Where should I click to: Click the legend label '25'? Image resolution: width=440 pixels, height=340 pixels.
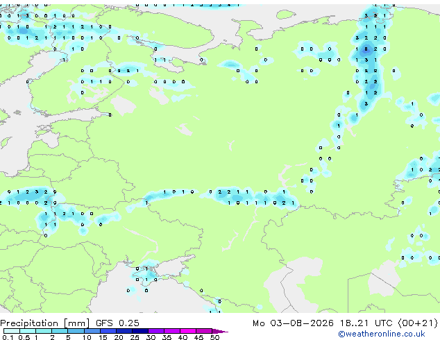[x=135, y=337]
